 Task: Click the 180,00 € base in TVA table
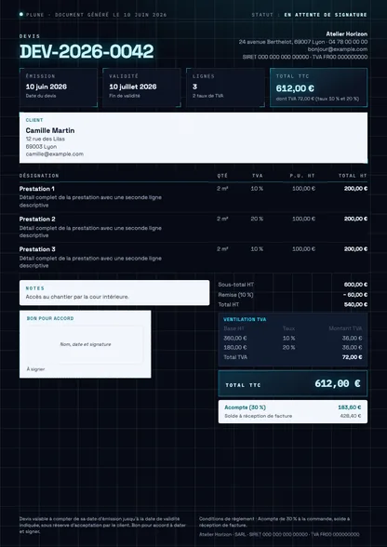235,348
